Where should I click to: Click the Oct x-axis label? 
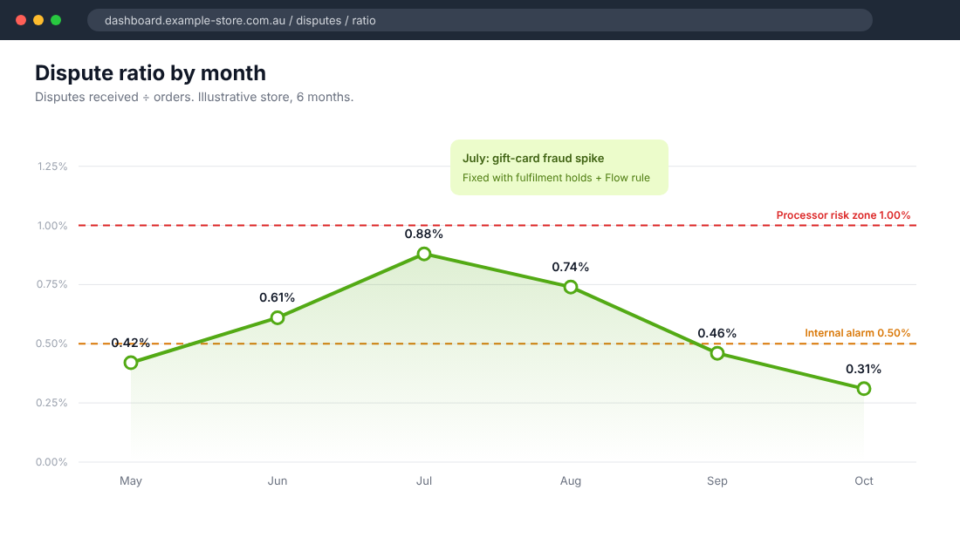tap(864, 481)
